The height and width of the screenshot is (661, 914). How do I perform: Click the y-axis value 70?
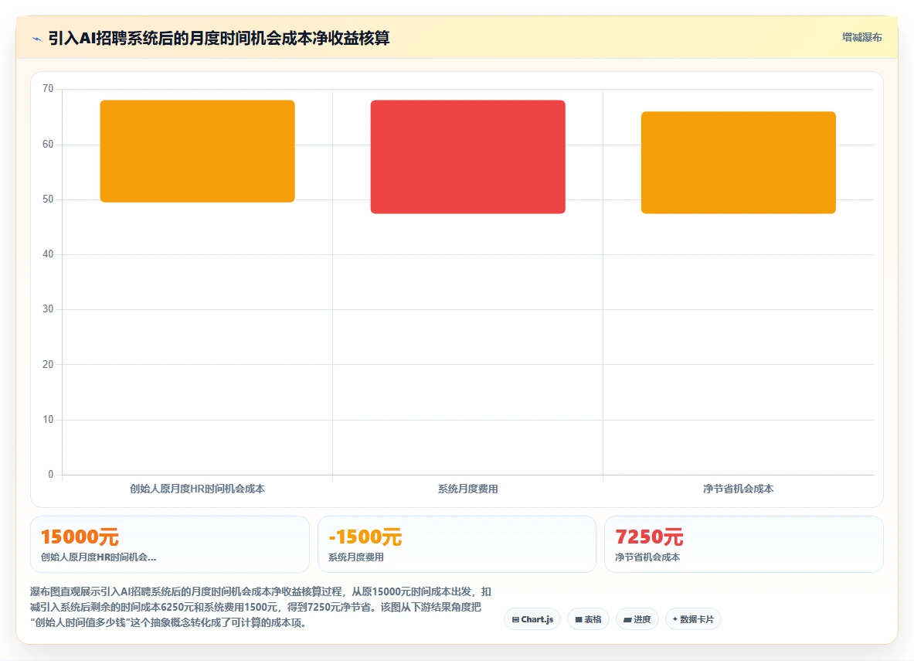pos(48,89)
